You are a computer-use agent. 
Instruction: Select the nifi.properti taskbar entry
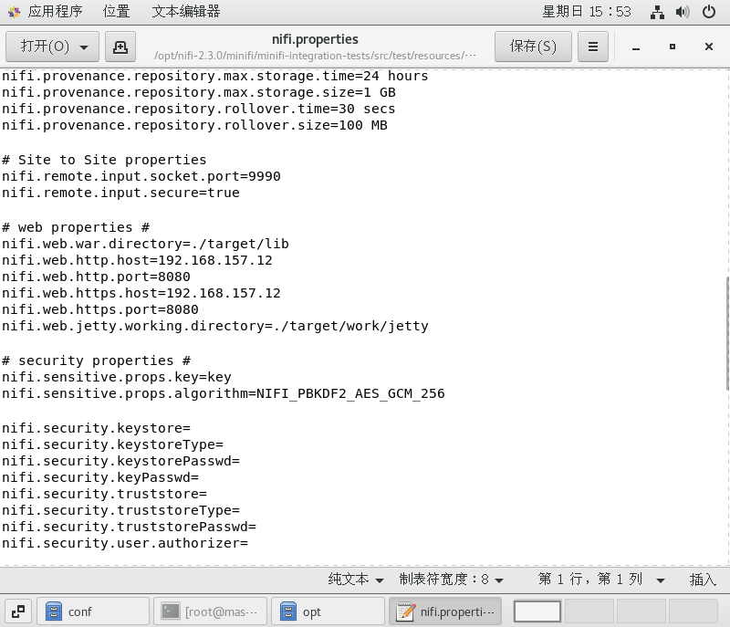(x=445, y=611)
